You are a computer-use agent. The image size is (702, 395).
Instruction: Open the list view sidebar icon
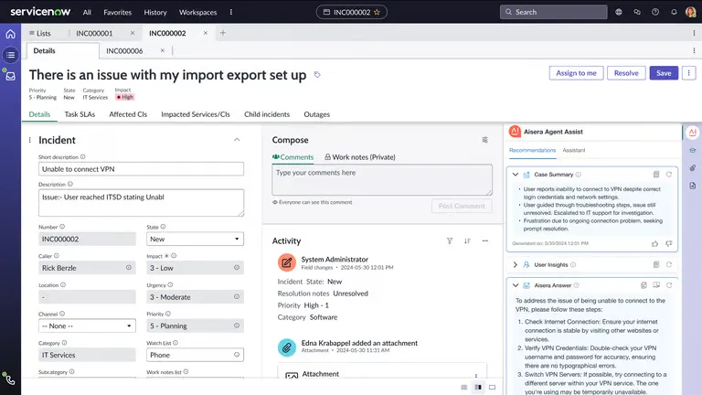tap(10, 55)
